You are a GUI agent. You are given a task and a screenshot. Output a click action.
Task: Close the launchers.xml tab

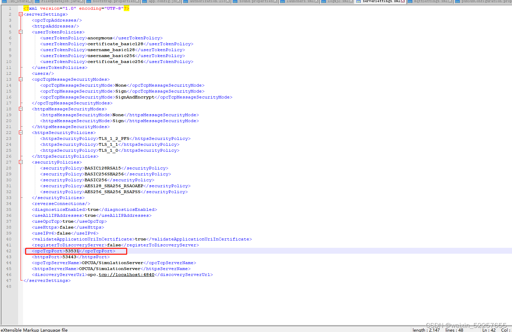point(316,2)
